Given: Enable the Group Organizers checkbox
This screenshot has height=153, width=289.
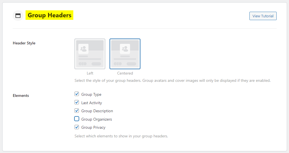Looking at the screenshot, I should coord(77,119).
